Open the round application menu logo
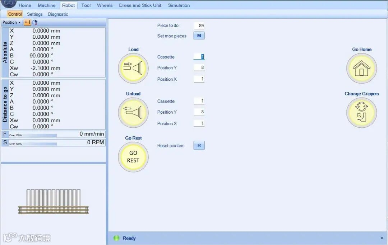Viewport: 388px width, 245px height. click(x=9, y=4)
